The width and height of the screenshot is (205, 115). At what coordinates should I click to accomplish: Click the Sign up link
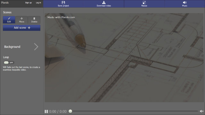tap(29, 3)
